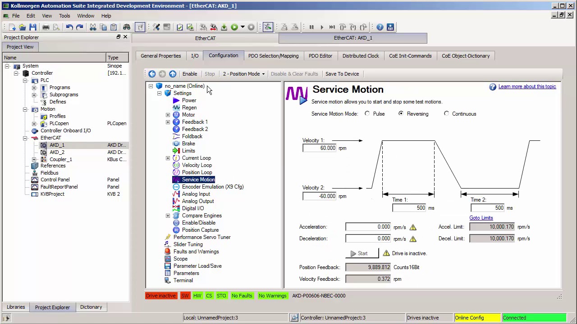Collapse the Settings tree node

(x=159, y=93)
